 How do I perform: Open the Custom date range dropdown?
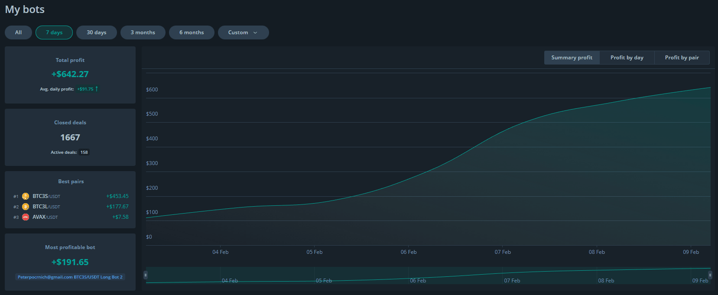[x=243, y=32]
